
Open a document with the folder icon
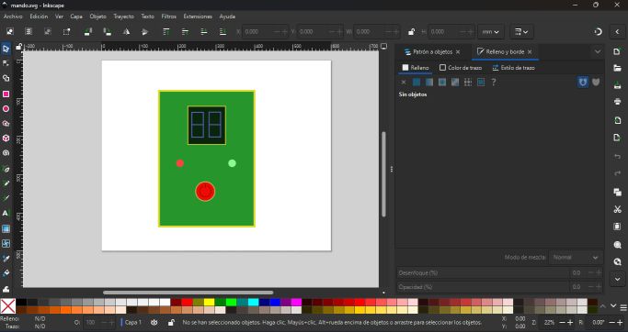click(617, 68)
